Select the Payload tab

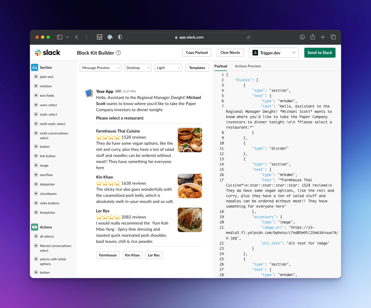(221, 66)
